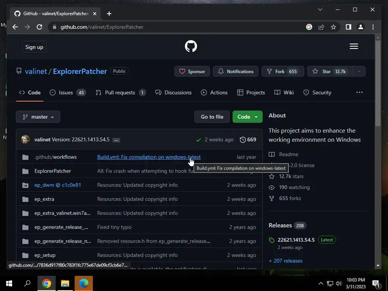Click the page vertical scrollbar thumb
Viewport: 388px width, 291px height.
coord(378,83)
